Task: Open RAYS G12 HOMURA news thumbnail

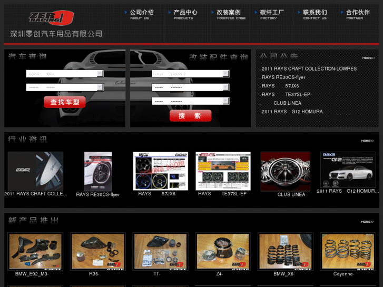Action: [348, 170]
